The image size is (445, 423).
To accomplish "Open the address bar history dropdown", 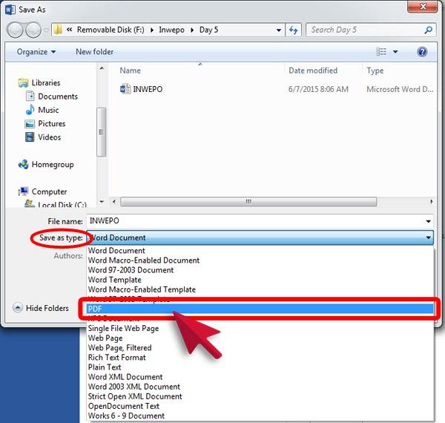I will tap(279, 30).
